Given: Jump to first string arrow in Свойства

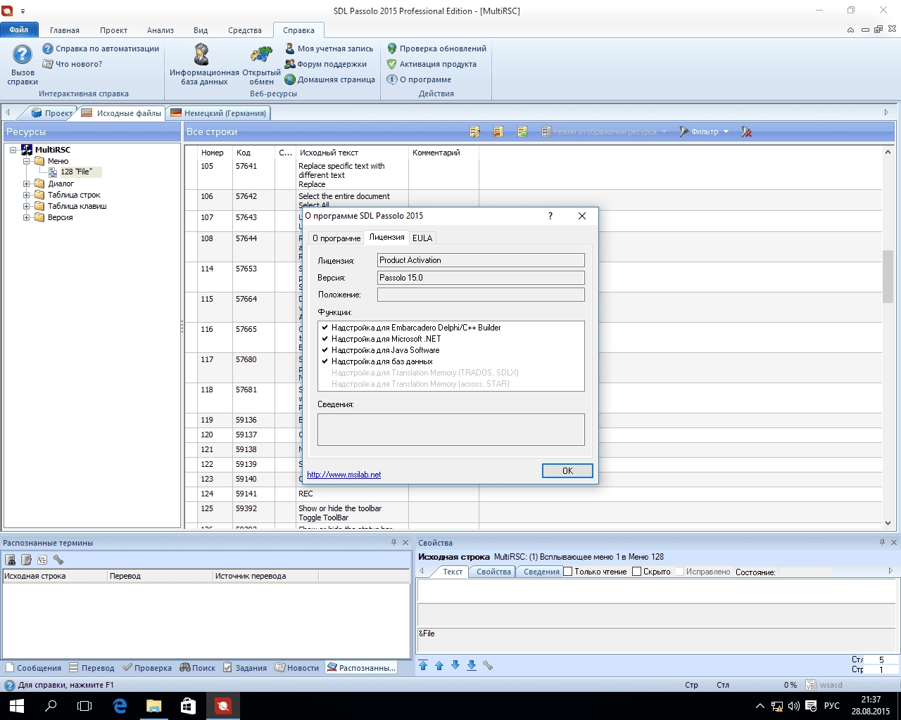Looking at the screenshot, I should click(423, 665).
